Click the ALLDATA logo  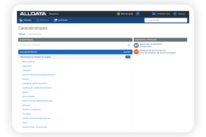point(33,14)
